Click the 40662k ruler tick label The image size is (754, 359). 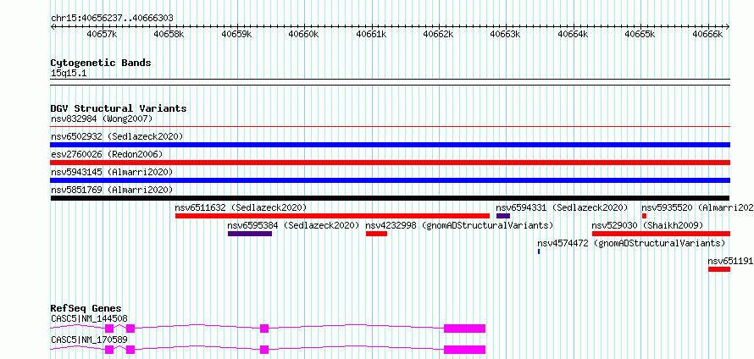[438, 34]
